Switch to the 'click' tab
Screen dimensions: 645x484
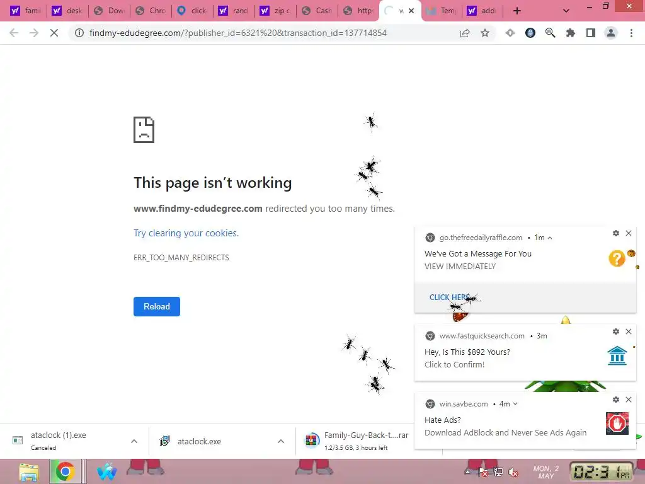tap(193, 11)
